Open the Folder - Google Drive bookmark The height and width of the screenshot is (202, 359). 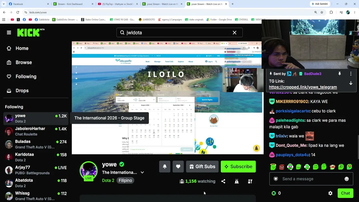click(x=219, y=20)
